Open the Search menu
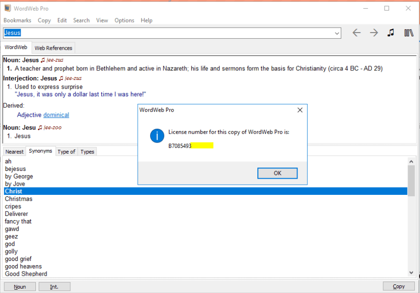Screen dimensions: 420x293 pos(81,21)
